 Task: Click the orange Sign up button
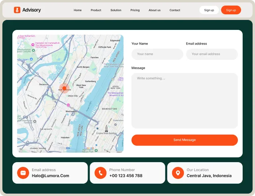pos(231,10)
